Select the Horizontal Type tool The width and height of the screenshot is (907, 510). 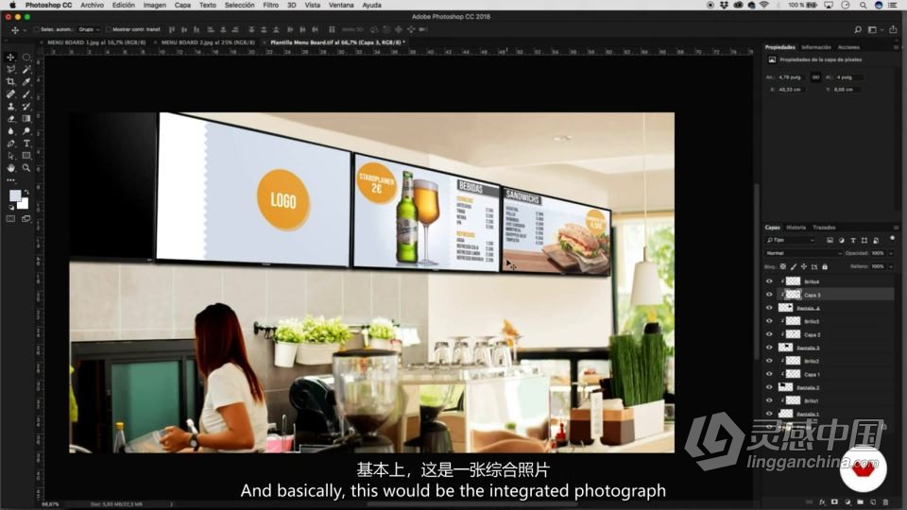point(26,144)
